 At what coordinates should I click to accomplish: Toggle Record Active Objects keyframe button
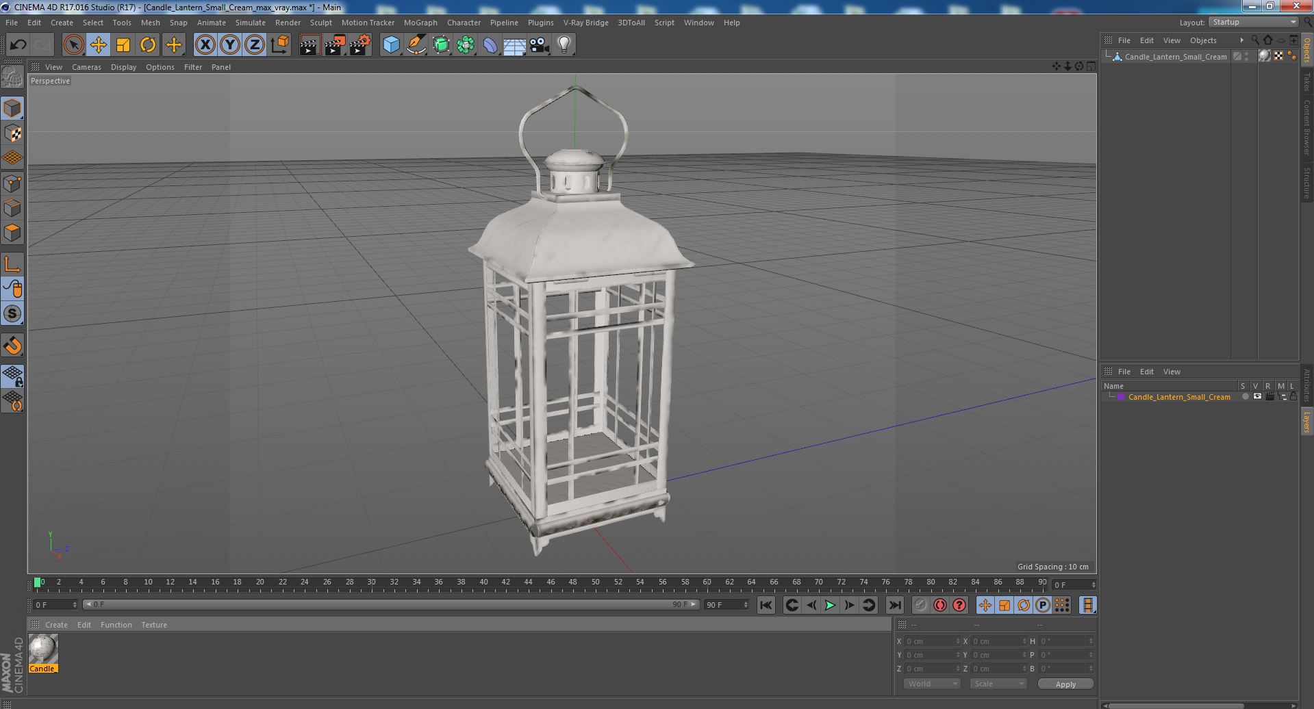920,605
